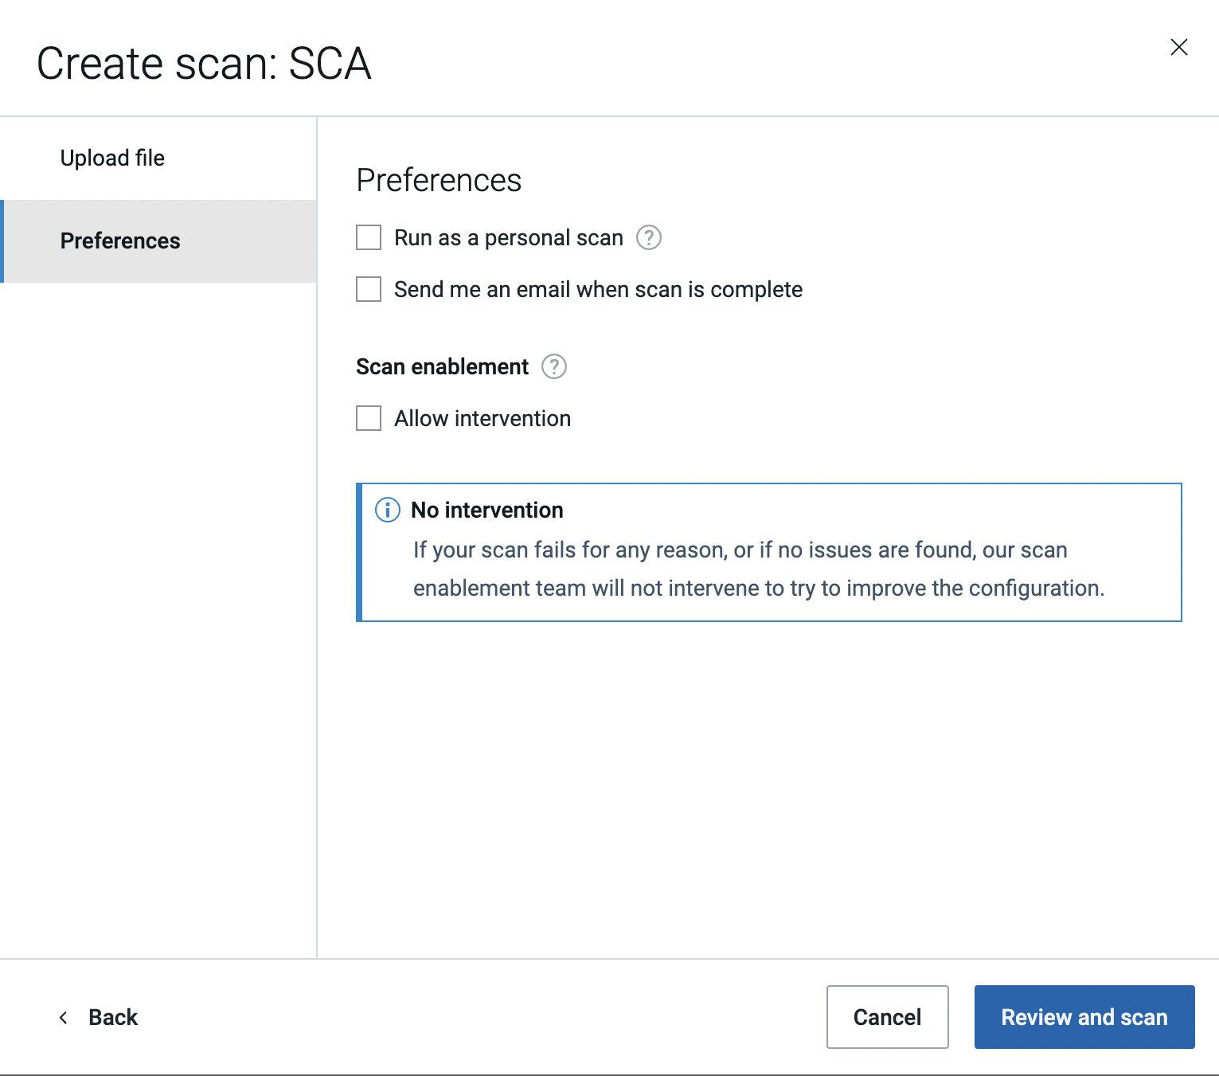Click the No intervention title text
Screen dimensions: 1219x1076
point(487,510)
